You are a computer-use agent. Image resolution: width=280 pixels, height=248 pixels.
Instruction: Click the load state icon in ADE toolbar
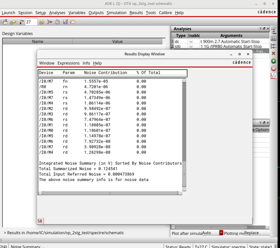coord(5,22)
